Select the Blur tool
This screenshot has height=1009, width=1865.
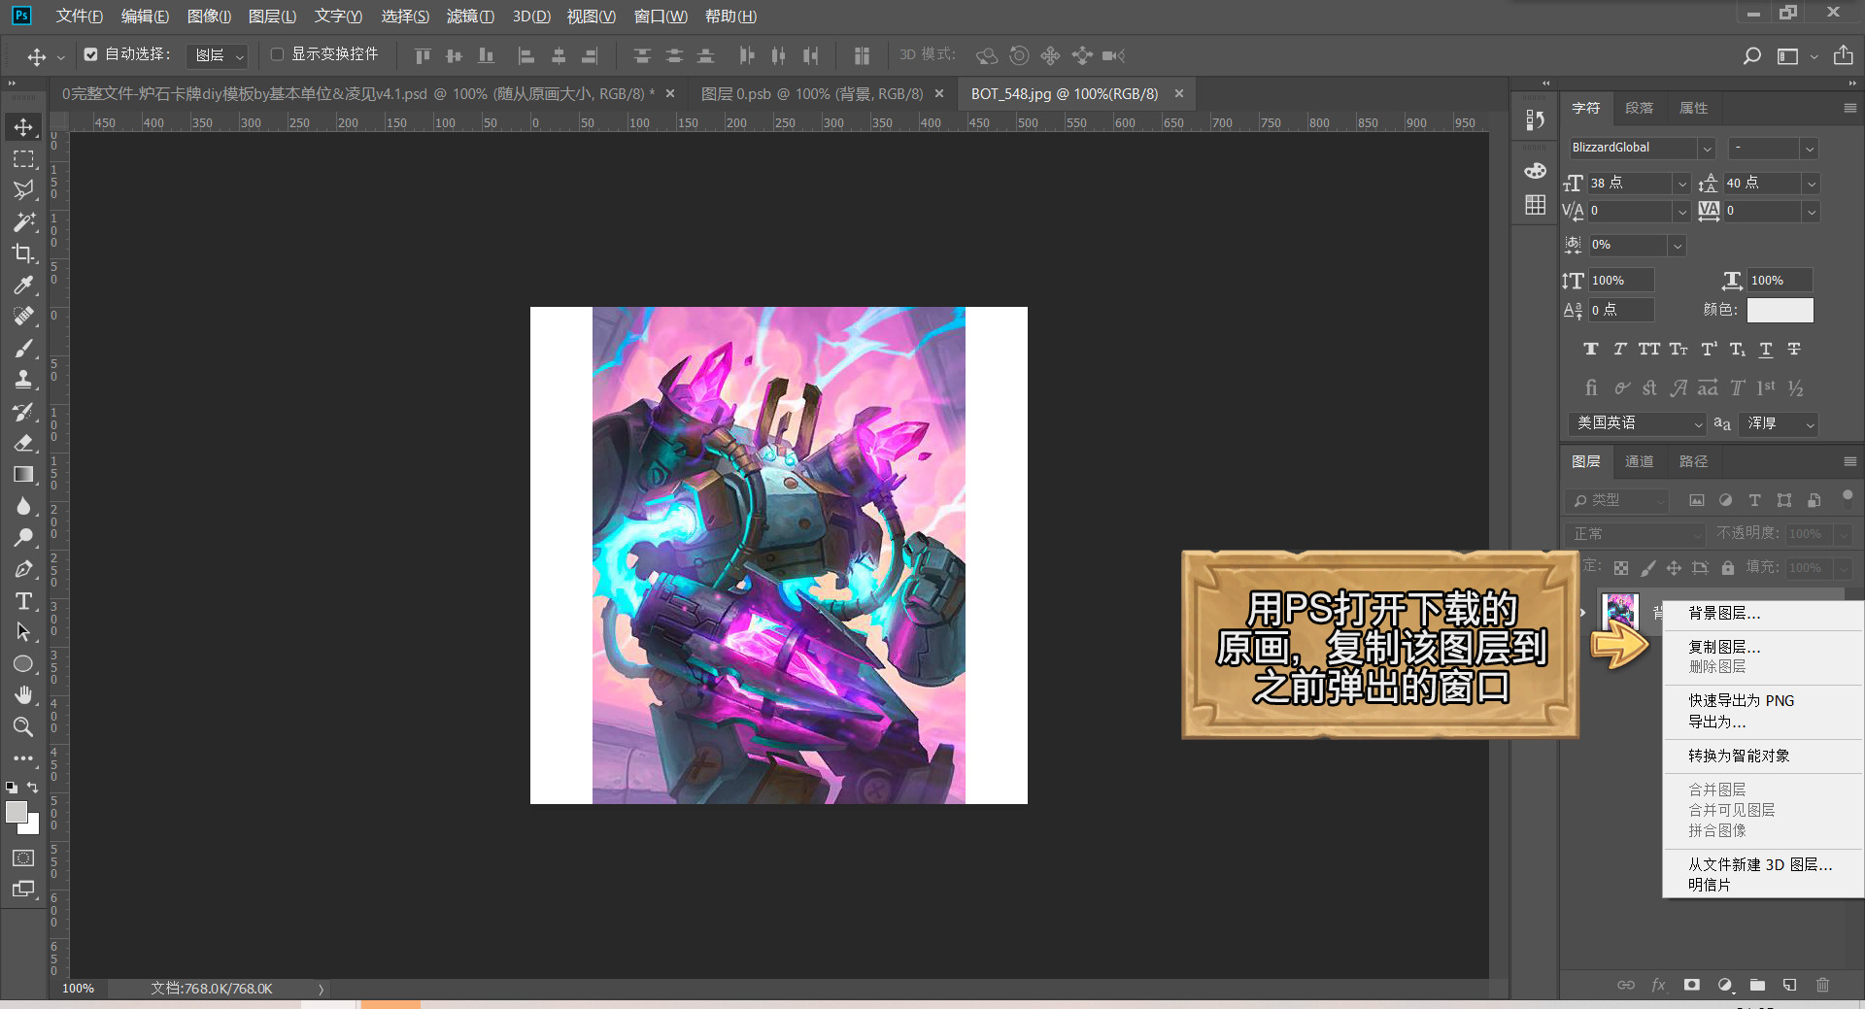pos(23,506)
